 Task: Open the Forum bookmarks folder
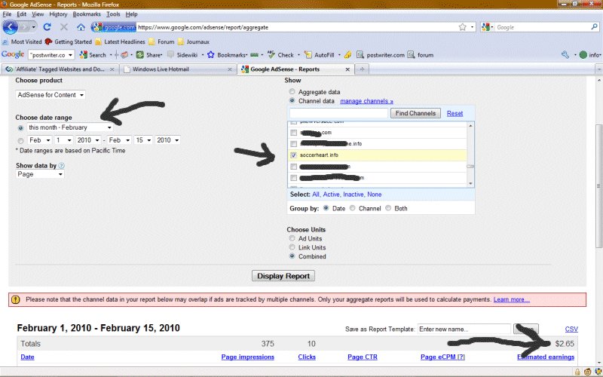click(161, 41)
